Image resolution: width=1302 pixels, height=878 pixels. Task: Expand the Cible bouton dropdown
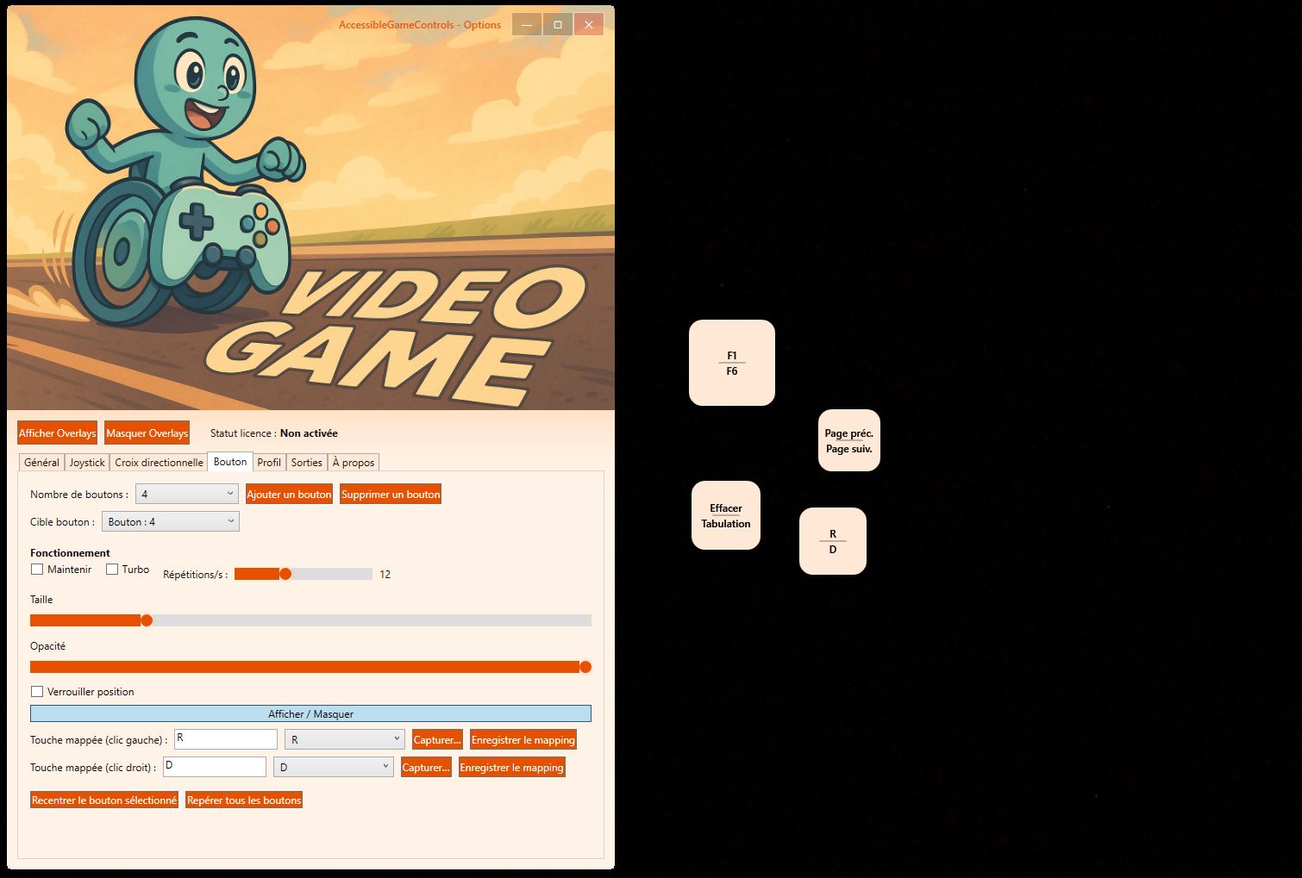[170, 522]
